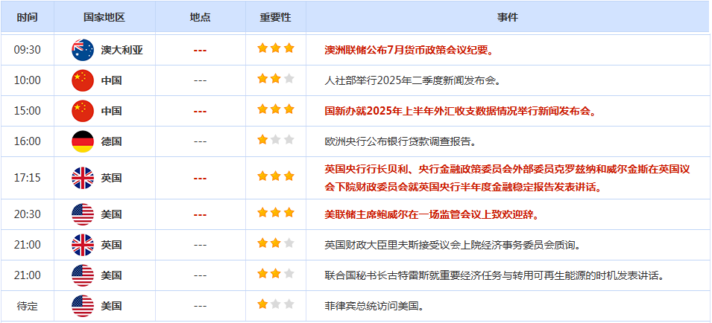
Task: Select the 菲律宾总统访问美国 event text
Action: click(x=374, y=306)
